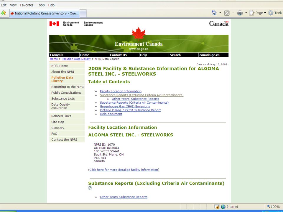283x212 pixels.
Task: Open Data Quality Assurance sidebar item
Action: (x=67, y=106)
